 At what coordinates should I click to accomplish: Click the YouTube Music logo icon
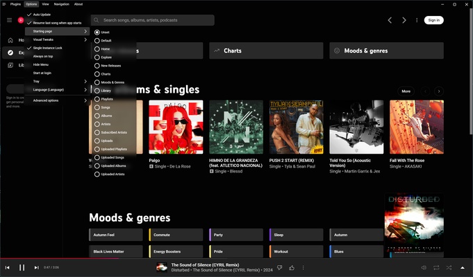click(21, 20)
